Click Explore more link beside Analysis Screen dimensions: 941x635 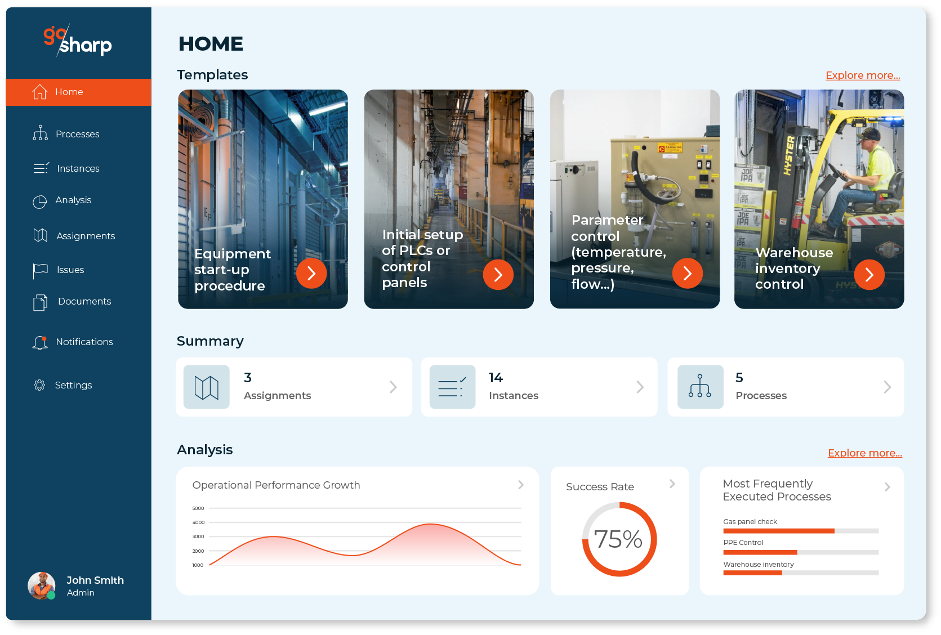tap(864, 453)
